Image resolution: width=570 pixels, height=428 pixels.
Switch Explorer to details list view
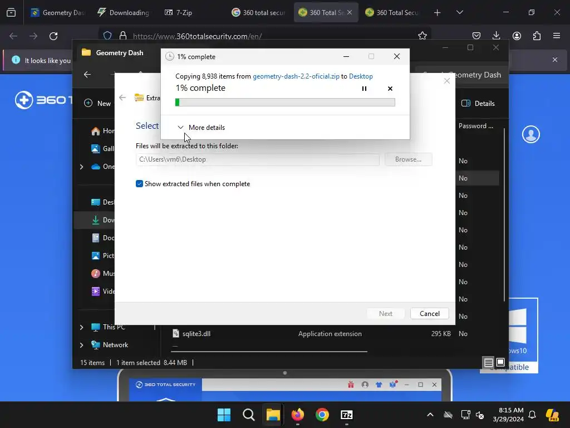[489, 362]
